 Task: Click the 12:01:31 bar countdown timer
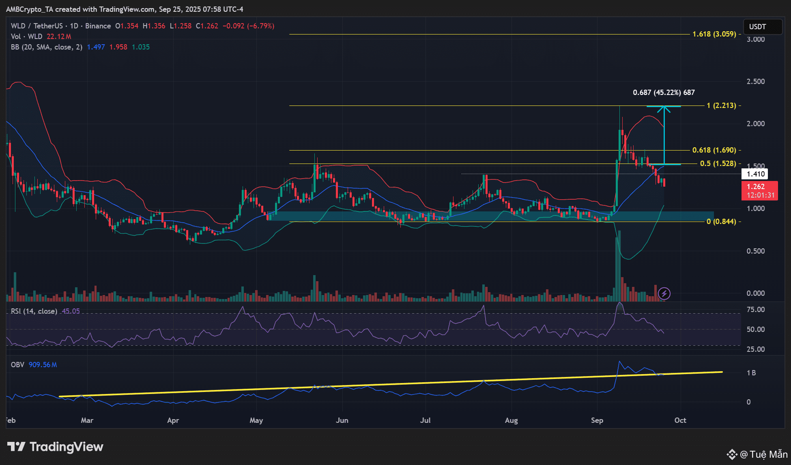761,195
